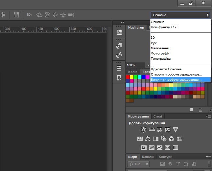
Task: Click Відновити Основне menu entry
Action: click(x=180, y=69)
